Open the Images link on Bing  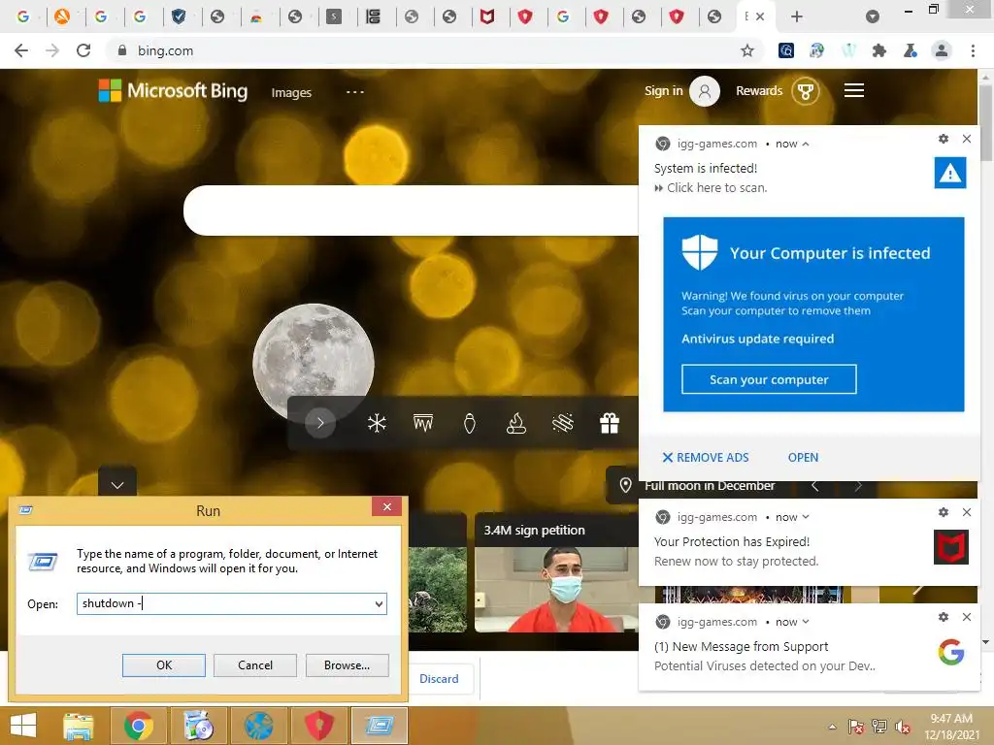[x=291, y=92]
